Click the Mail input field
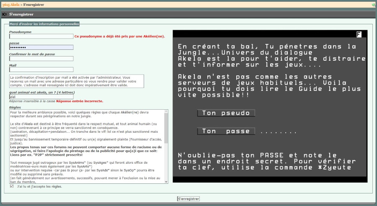The image size is (377, 206). (x=41, y=70)
